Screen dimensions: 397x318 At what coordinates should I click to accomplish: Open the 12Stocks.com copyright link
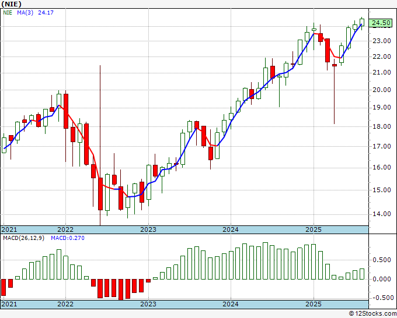372,314
